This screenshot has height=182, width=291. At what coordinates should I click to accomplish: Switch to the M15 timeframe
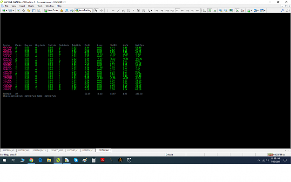coord(167,11)
